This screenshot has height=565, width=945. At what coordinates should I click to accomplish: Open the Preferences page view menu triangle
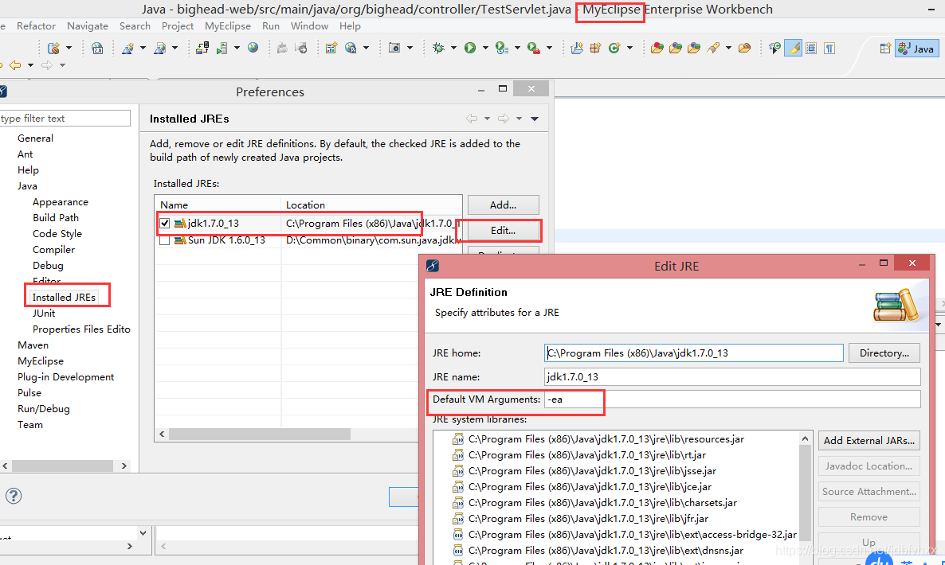click(534, 119)
